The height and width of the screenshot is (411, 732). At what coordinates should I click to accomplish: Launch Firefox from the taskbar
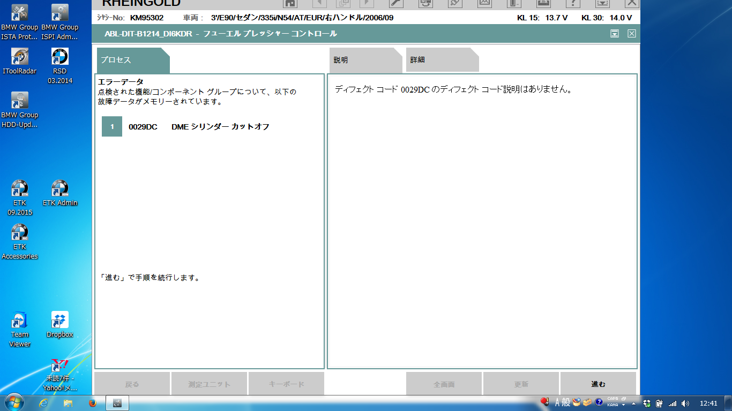coord(92,403)
